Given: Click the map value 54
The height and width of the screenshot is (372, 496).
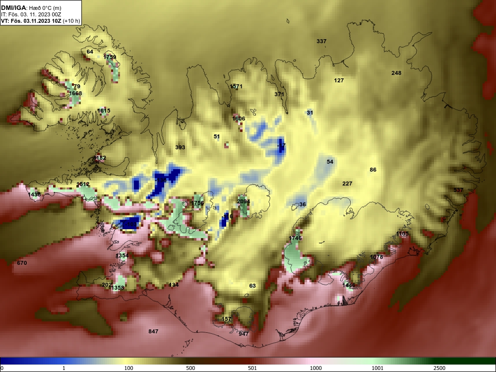Looking at the screenshot, I should 330,162.
